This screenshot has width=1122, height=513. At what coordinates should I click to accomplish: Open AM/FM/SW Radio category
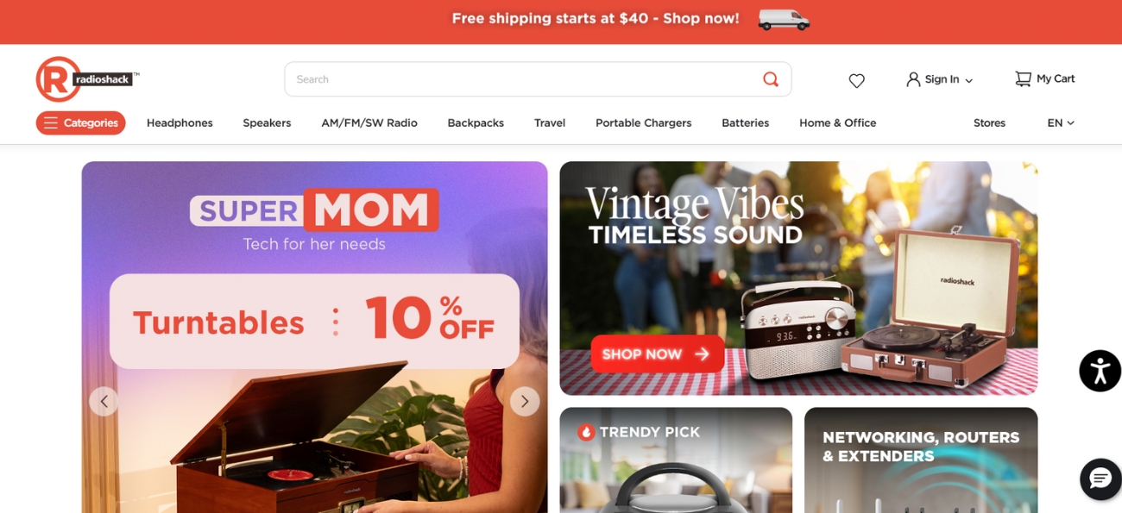click(369, 123)
